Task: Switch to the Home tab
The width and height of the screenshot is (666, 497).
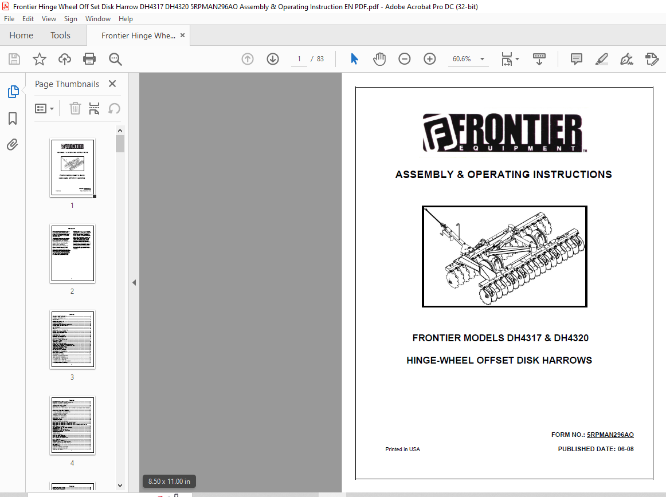Action: click(21, 35)
